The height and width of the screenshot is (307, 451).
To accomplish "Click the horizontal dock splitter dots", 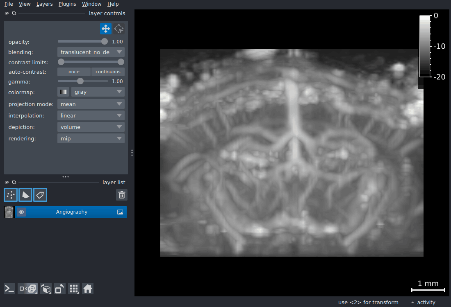I will [x=66, y=177].
